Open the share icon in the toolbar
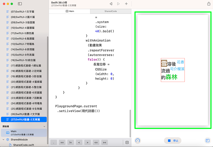213x147 pixels. click(x=209, y=4)
